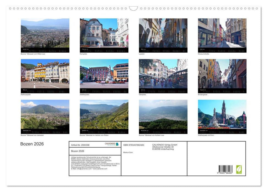The image size is (267, 192).
Task: Open the Lauben month preview
Action: [x=163, y=35]
